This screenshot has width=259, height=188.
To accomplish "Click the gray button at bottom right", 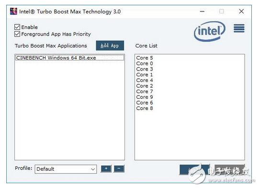I will [230, 169].
